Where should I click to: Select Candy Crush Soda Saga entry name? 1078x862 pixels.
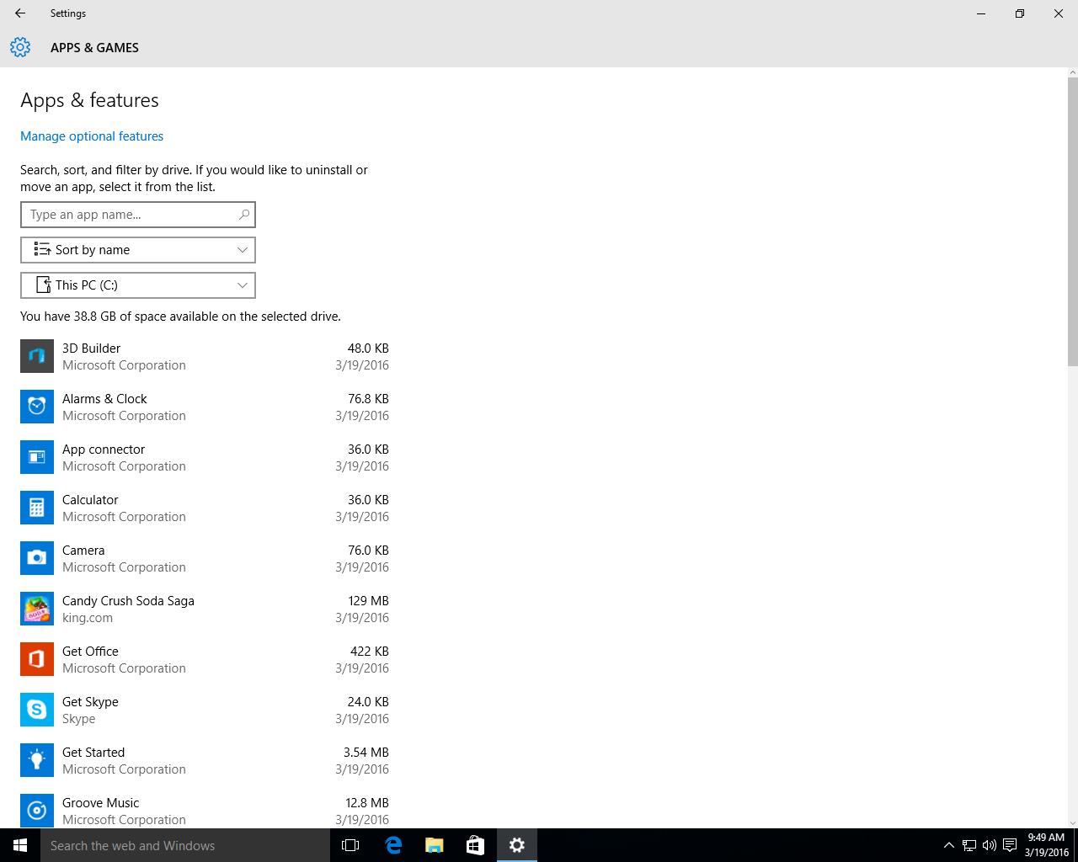pos(128,600)
